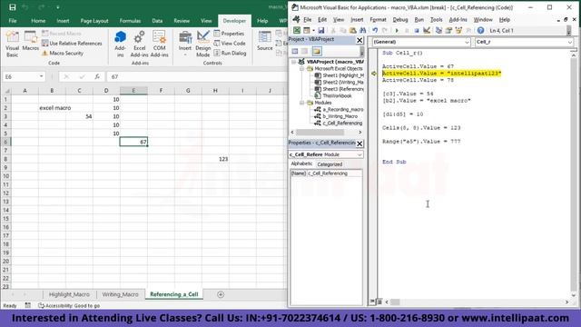
Task: Switch to the Formulas ribbon tab
Action: click(x=130, y=21)
